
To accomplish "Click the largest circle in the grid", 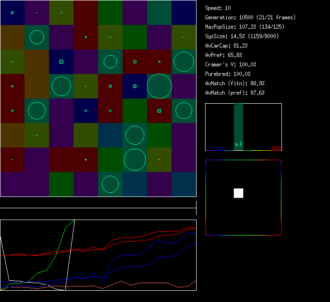I will pyautogui.click(x=159, y=86).
